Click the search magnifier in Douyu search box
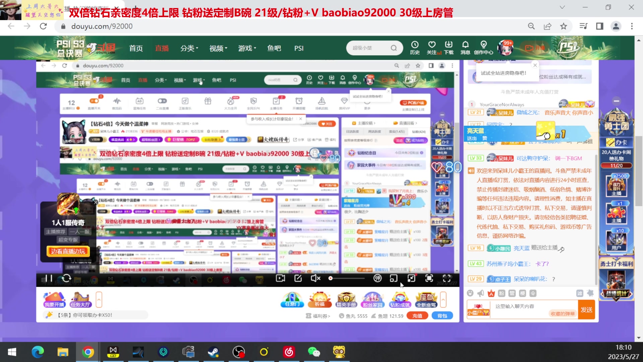 click(394, 48)
